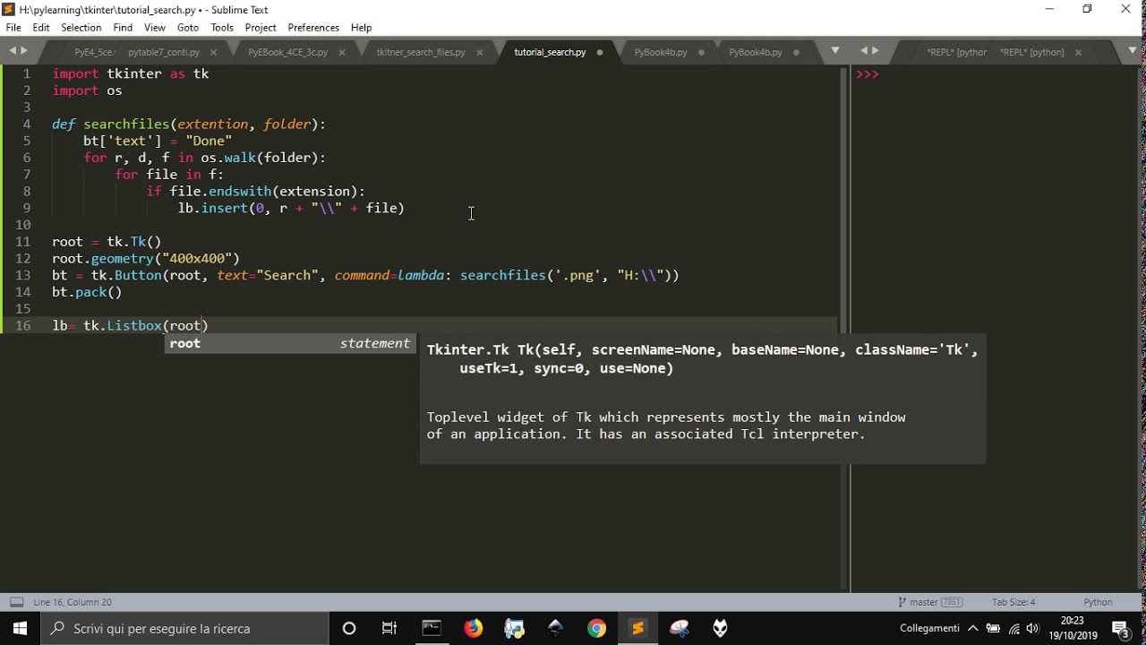The height and width of the screenshot is (645, 1146).
Task: Open Task View on taskbar
Action: pyautogui.click(x=389, y=628)
